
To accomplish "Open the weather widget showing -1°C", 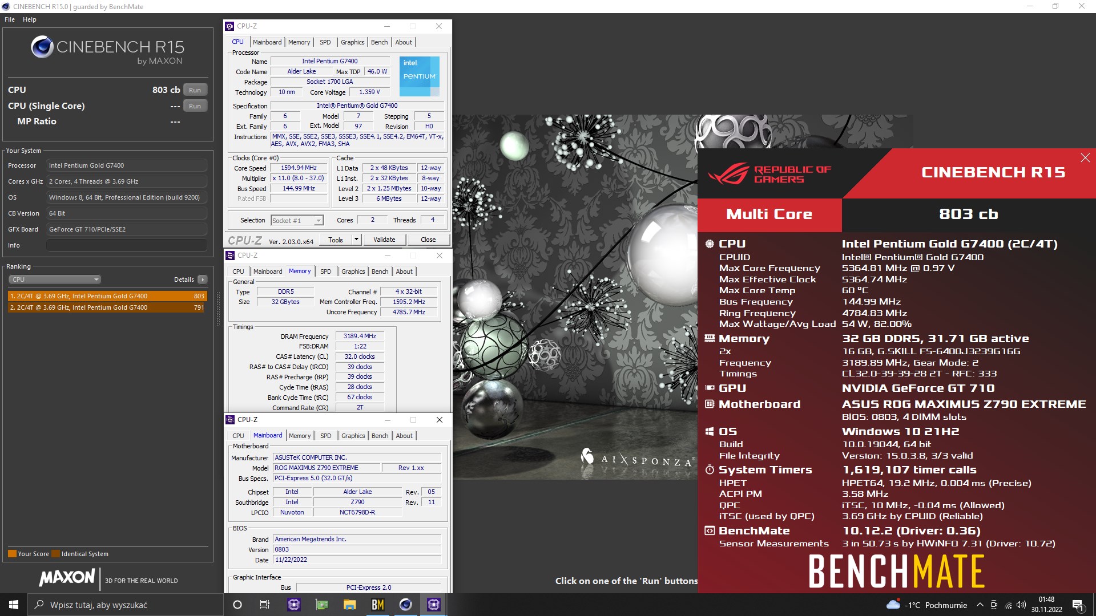I will coord(926,605).
